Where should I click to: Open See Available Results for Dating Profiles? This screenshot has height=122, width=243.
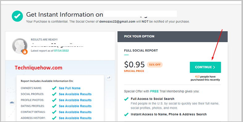tap(75, 106)
